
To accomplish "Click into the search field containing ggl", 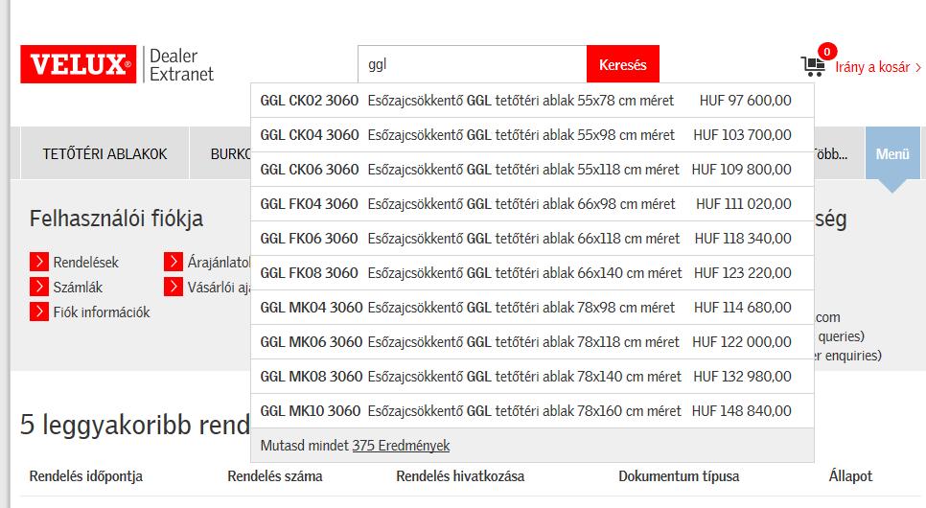I will (473, 64).
